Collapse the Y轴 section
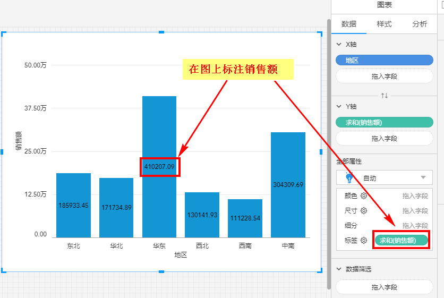 [339, 107]
